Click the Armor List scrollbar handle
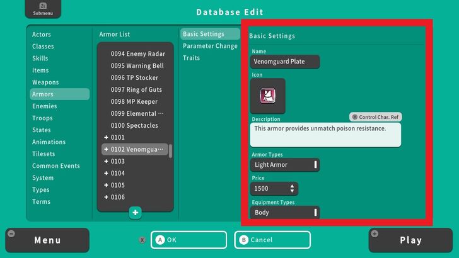This screenshot has width=459, height=258. point(170,150)
